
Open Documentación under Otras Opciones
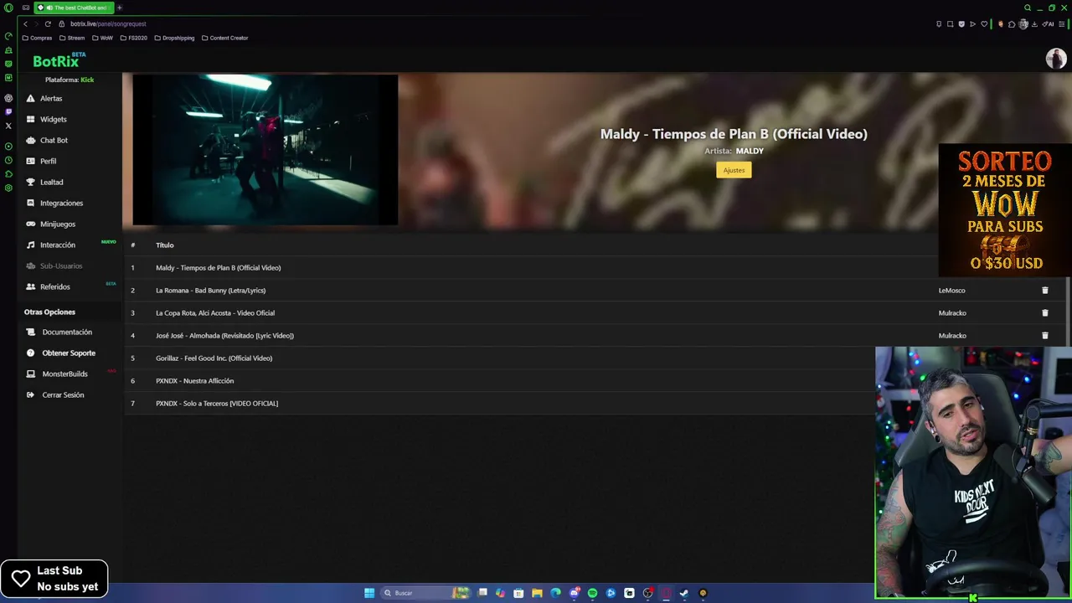point(67,332)
